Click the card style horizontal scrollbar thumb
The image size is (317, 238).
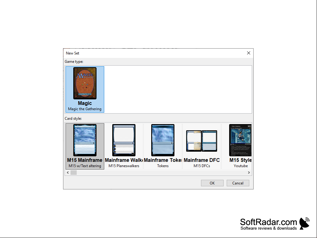[74, 173]
